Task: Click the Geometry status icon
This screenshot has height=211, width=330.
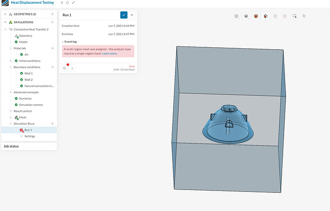Action: (16, 36)
